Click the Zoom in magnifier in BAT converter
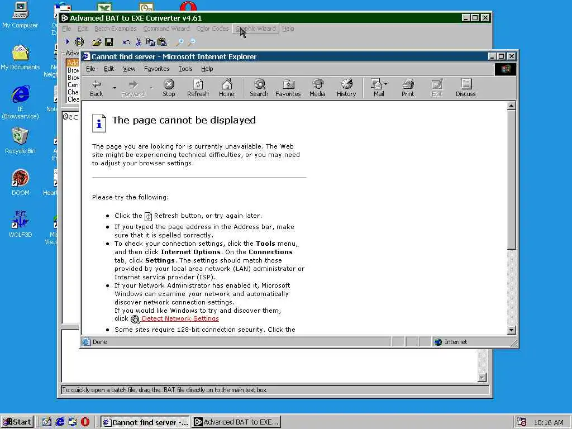 [179, 42]
